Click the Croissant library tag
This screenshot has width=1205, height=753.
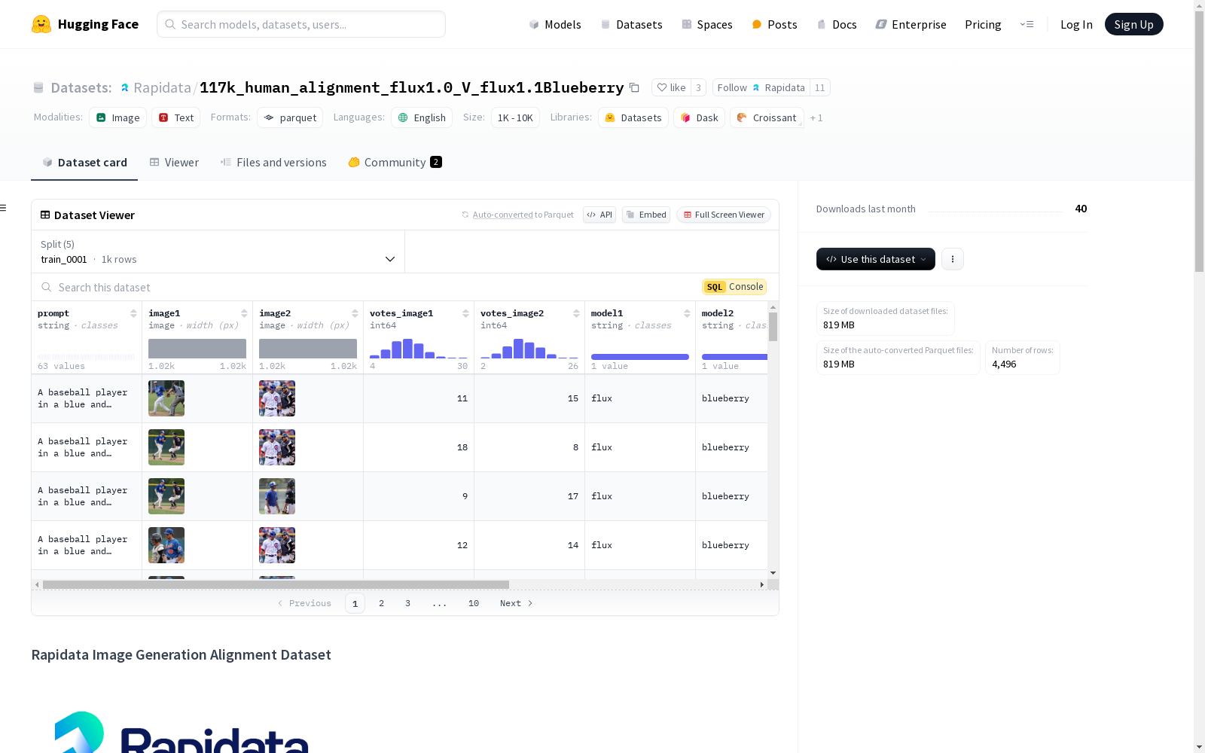click(767, 117)
